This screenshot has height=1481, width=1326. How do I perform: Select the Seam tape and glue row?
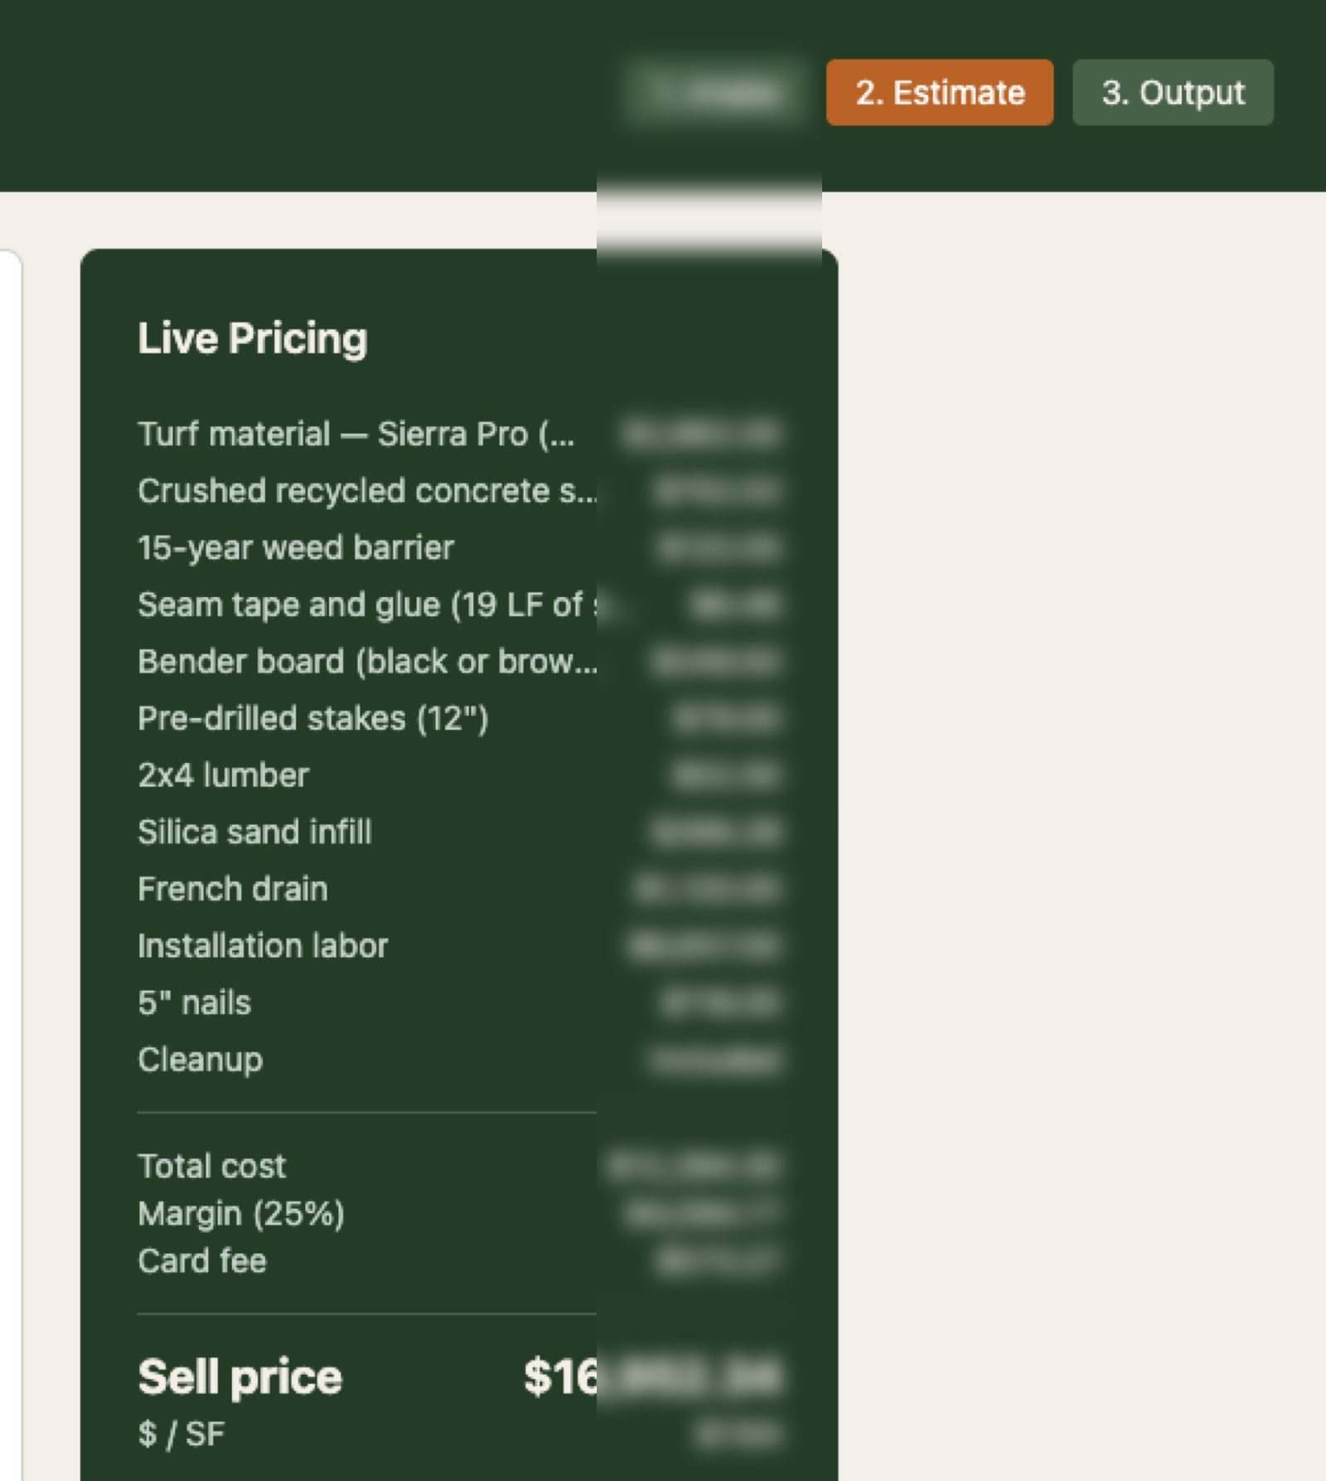(370, 604)
